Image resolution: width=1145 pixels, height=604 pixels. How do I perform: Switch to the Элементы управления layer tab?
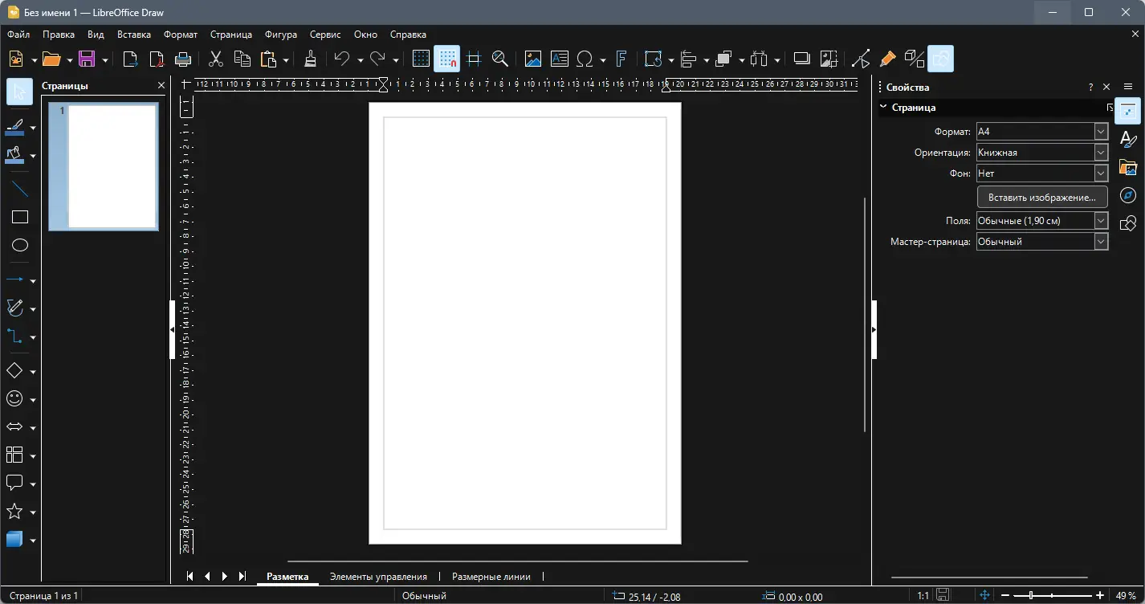point(378,577)
